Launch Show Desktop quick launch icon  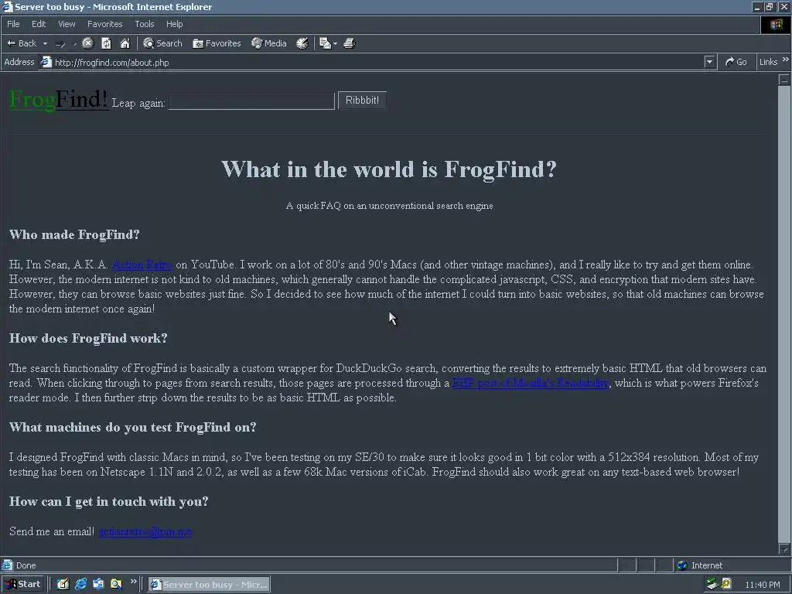coord(63,584)
